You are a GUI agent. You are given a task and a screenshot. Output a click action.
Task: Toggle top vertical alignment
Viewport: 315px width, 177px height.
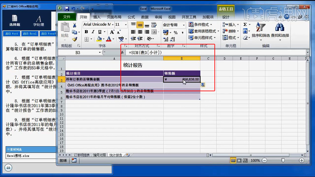(x=133, y=25)
